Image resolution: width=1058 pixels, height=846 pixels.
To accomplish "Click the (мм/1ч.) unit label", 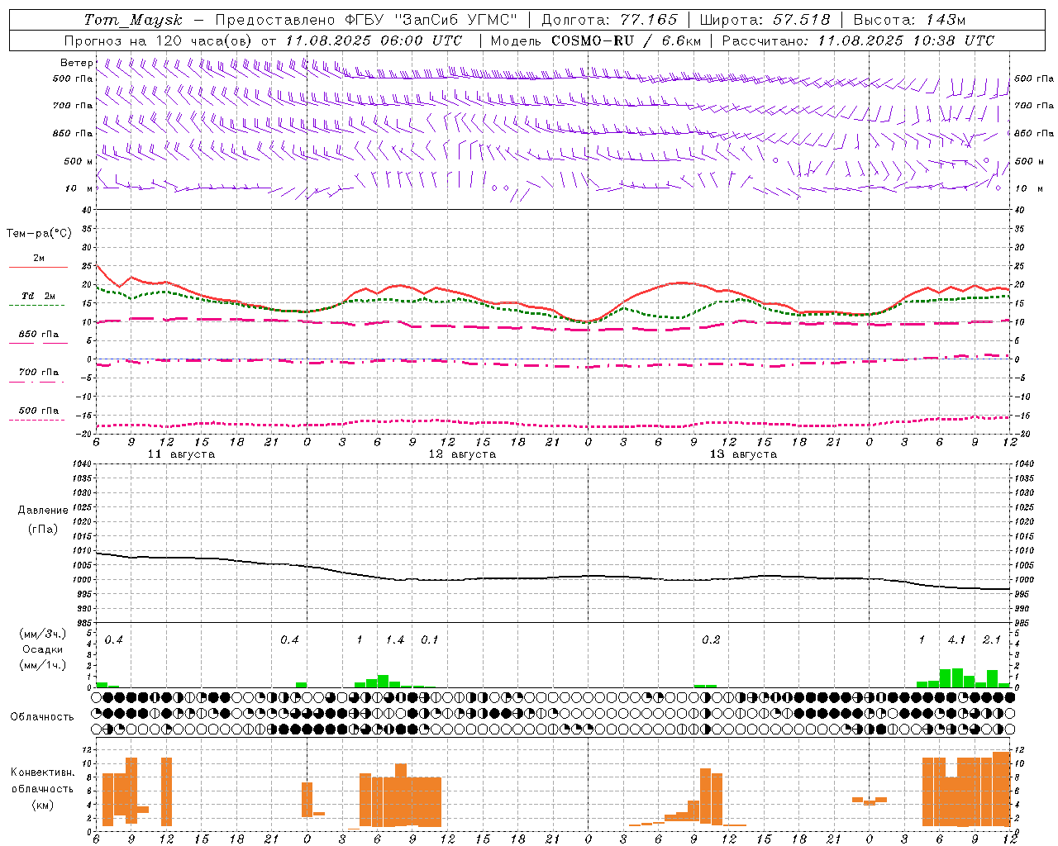I will point(43,664).
